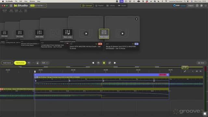Click the mix overview viewport box
The width and height of the screenshot is (208, 117).
click(185, 67)
